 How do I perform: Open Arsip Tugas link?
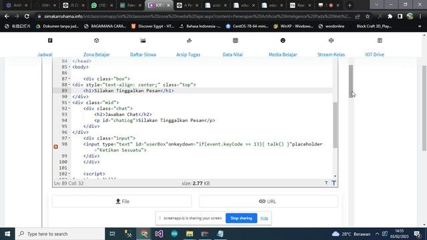[x=188, y=55]
